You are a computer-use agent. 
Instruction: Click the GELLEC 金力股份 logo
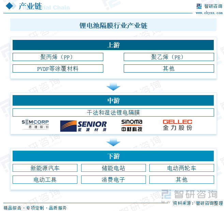(177, 125)
